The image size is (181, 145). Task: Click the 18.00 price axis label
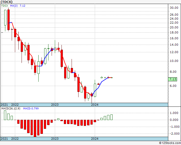pos(174,32)
